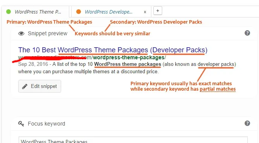Click the snippet title The 10 Best WordPress Theme Packages
Screen dimensions: 259x143
[113, 50]
